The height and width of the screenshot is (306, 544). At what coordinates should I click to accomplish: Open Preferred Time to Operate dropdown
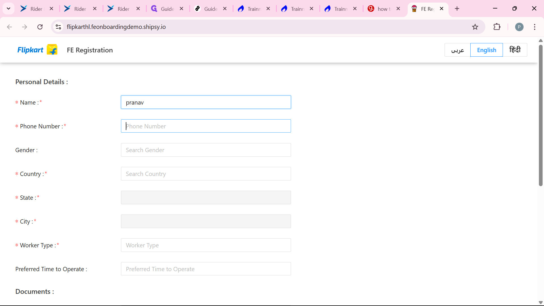point(206,269)
